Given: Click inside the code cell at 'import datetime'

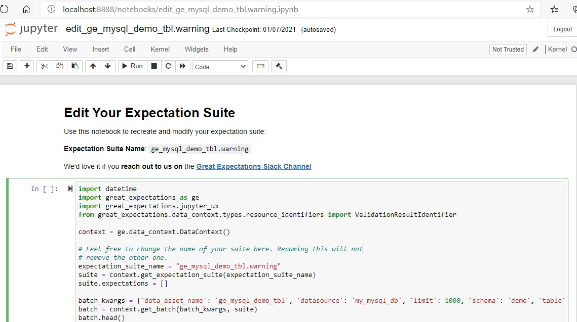Looking at the screenshot, I should [107, 189].
